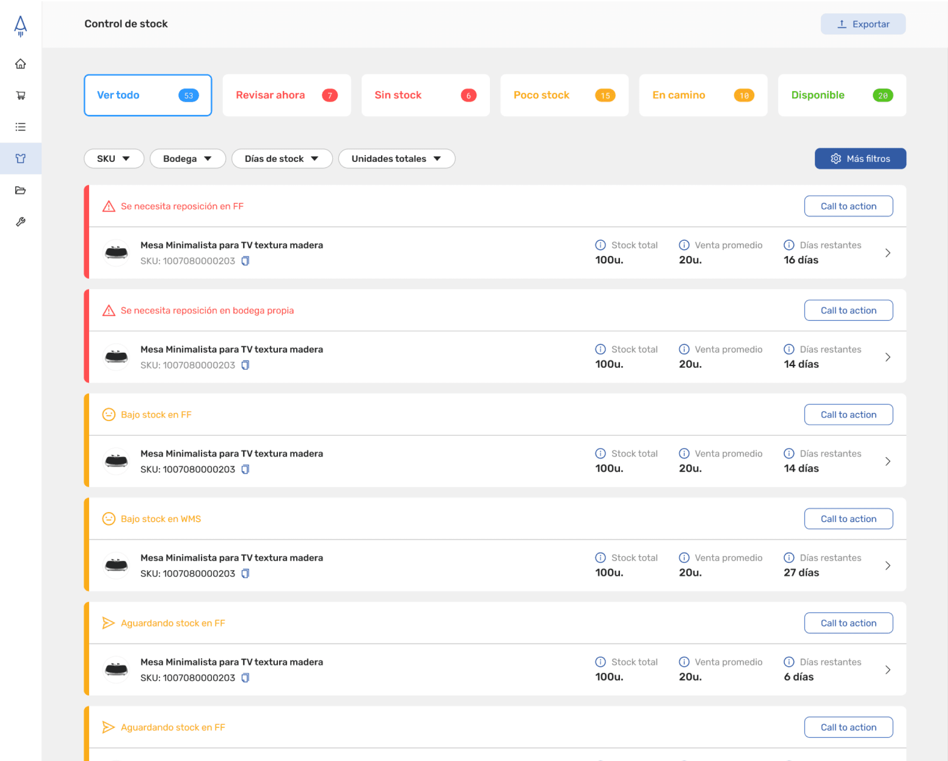
Task: Open the list view icon in sidebar
Action: (x=21, y=127)
